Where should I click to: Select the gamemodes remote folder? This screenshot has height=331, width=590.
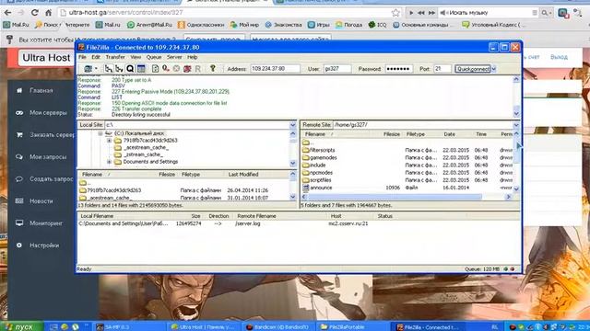pos(320,157)
